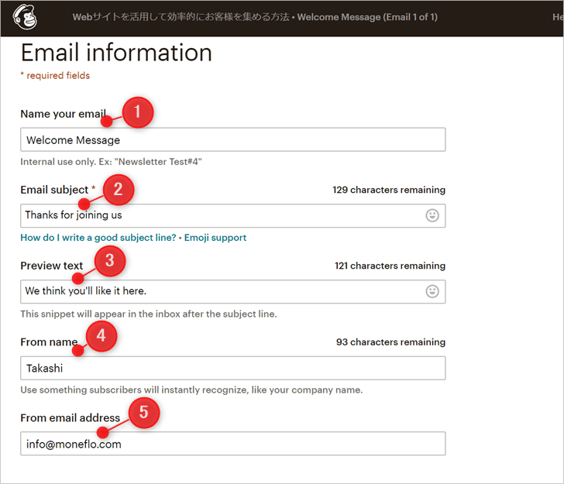This screenshot has height=484, width=564.
Task: Click the From name field containing Takashi
Action: point(232,368)
